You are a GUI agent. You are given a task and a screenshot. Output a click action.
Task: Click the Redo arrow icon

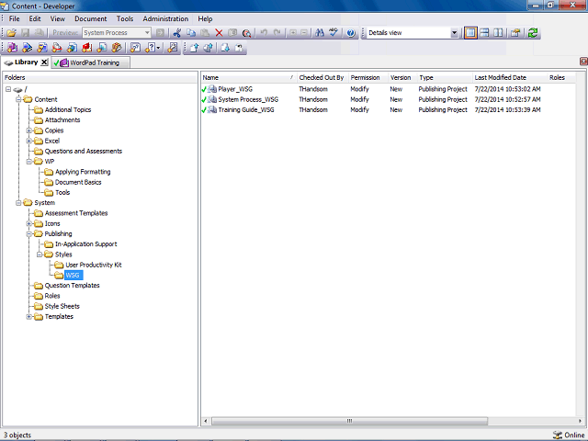pyautogui.click(x=277, y=33)
